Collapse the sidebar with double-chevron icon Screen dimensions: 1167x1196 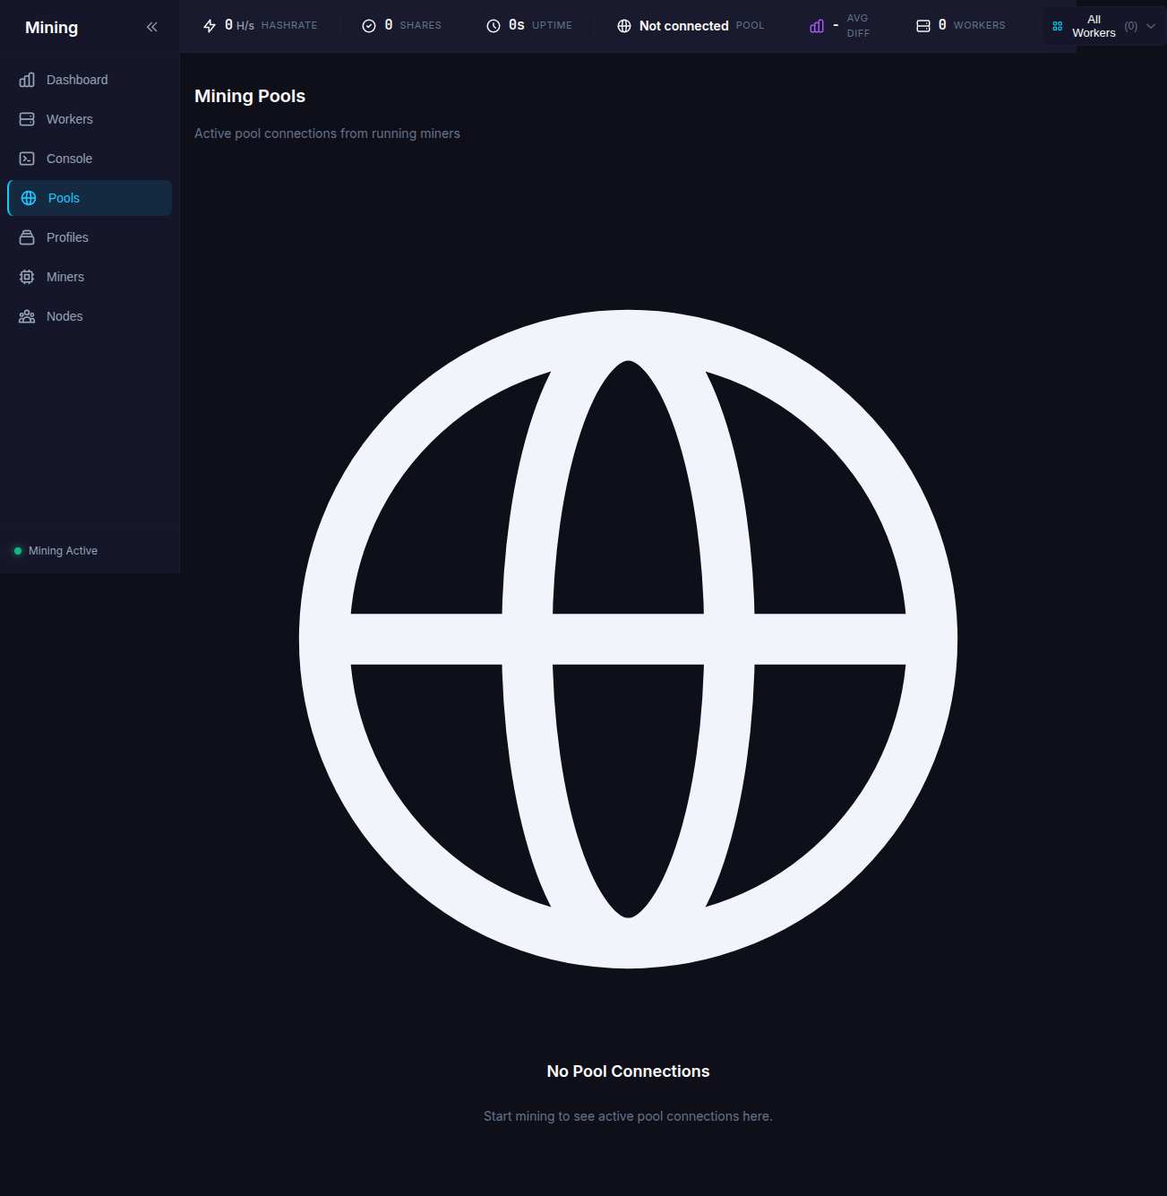coord(152,27)
